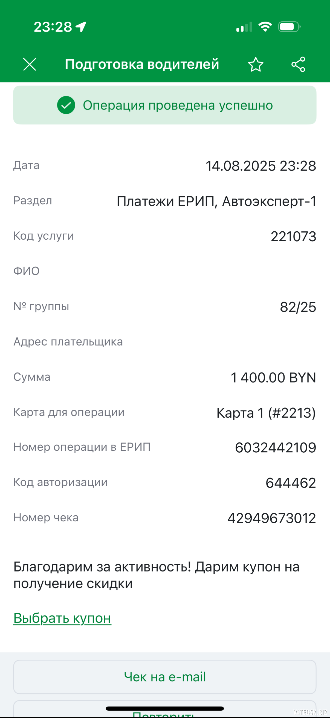Tap the service code 221073

pos(293,236)
